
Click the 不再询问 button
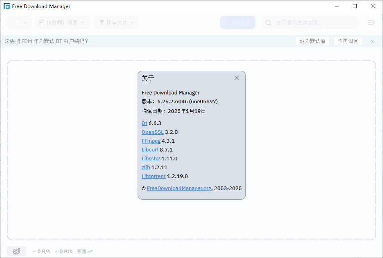point(348,41)
